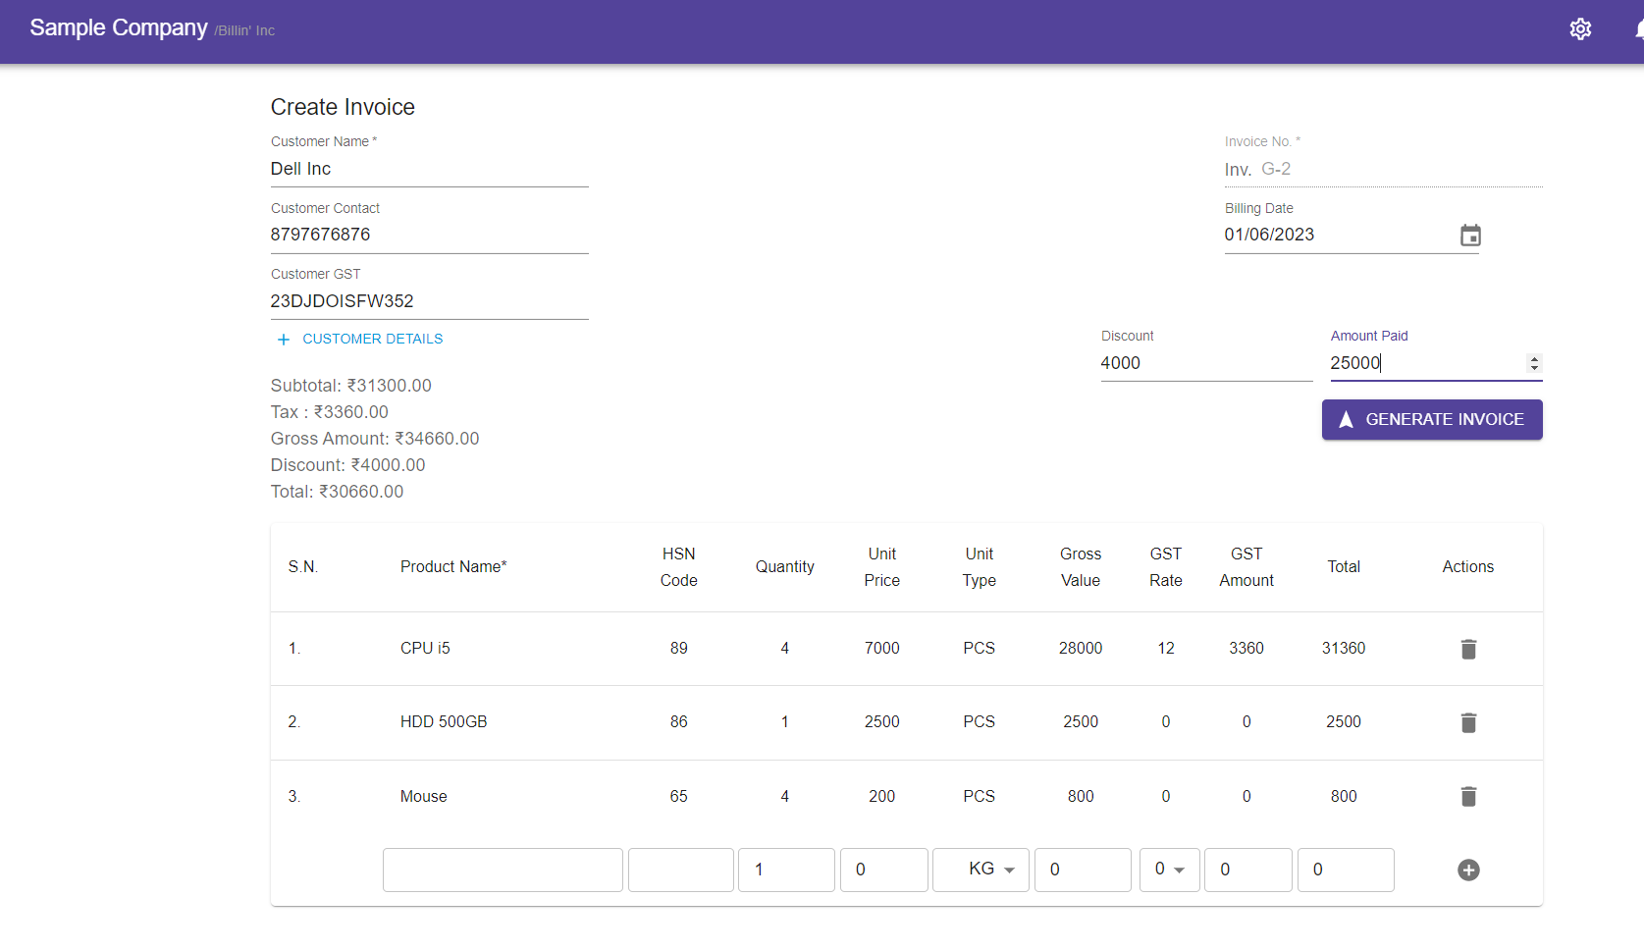Select the new row quantity input
Image resolution: width=1644 pixels, height=950 pixels.
click(x=786, y=870)
